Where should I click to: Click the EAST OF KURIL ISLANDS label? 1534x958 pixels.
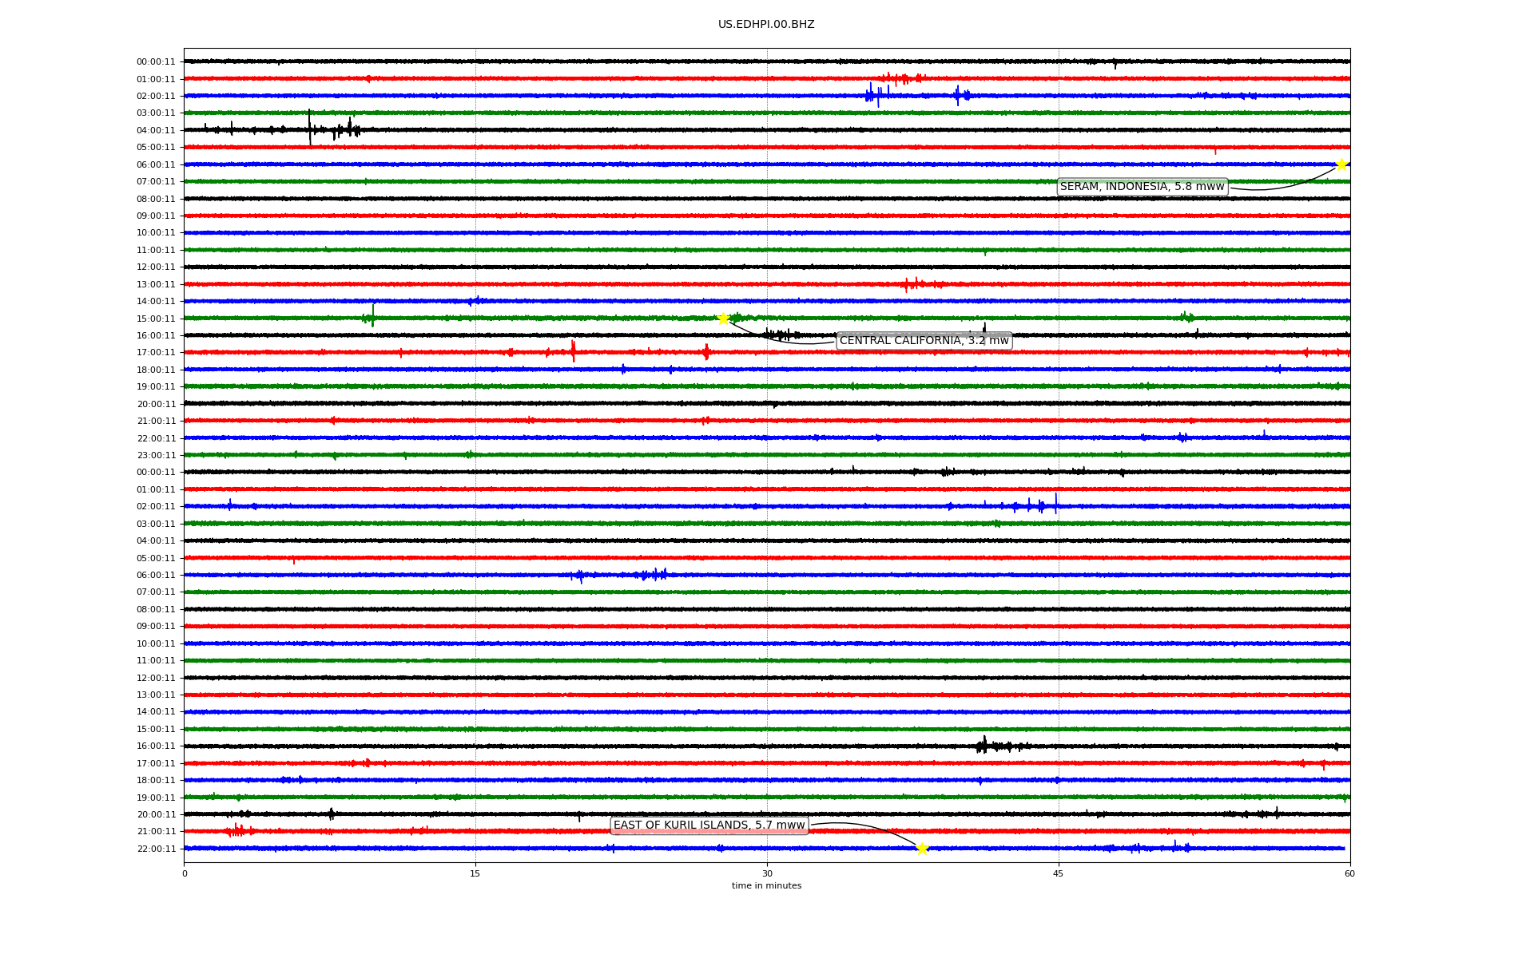click(709, 825)
